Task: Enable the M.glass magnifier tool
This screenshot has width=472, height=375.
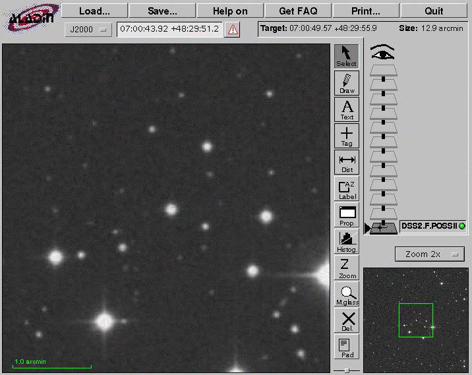Action: (347, 294)
